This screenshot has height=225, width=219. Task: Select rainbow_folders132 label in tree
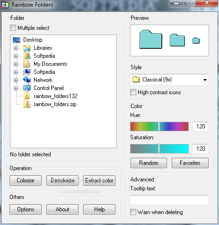click(x=55, y=96)
